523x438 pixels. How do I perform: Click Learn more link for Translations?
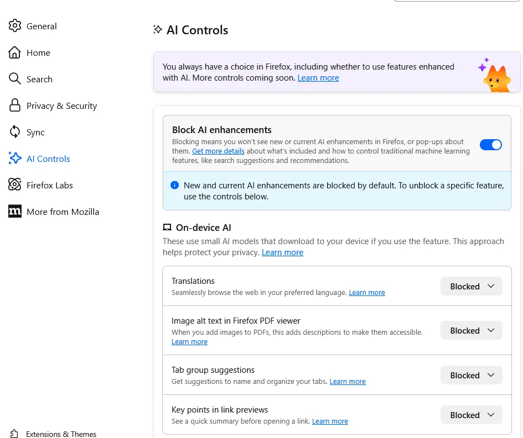point(366,293)
